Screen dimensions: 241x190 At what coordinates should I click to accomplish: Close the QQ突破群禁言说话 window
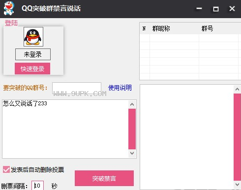(x=232, y=8)
